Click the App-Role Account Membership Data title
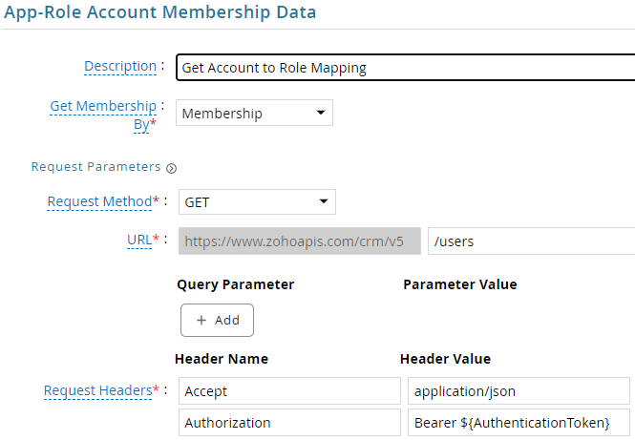This screenshot has width=635, height=440. 160,12
